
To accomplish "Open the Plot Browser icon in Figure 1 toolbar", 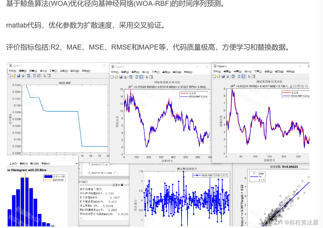I will pyautogui.click(x=49, y=75).
